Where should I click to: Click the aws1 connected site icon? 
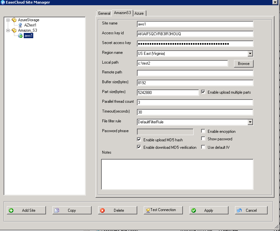tap(20, 36)
